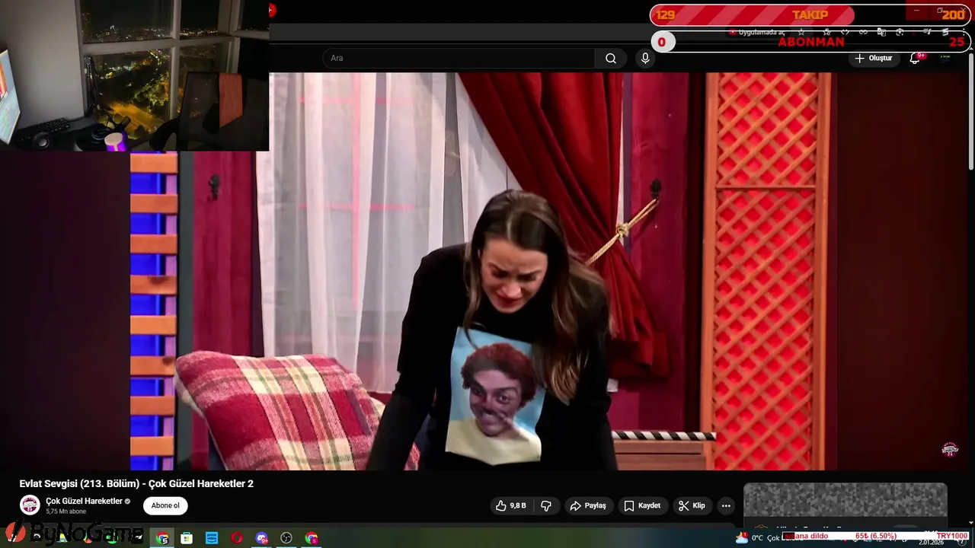This screenshot has height=548, width=975.
Task: Open second Chrome profile taskbar icon
Action: (312, 538)
